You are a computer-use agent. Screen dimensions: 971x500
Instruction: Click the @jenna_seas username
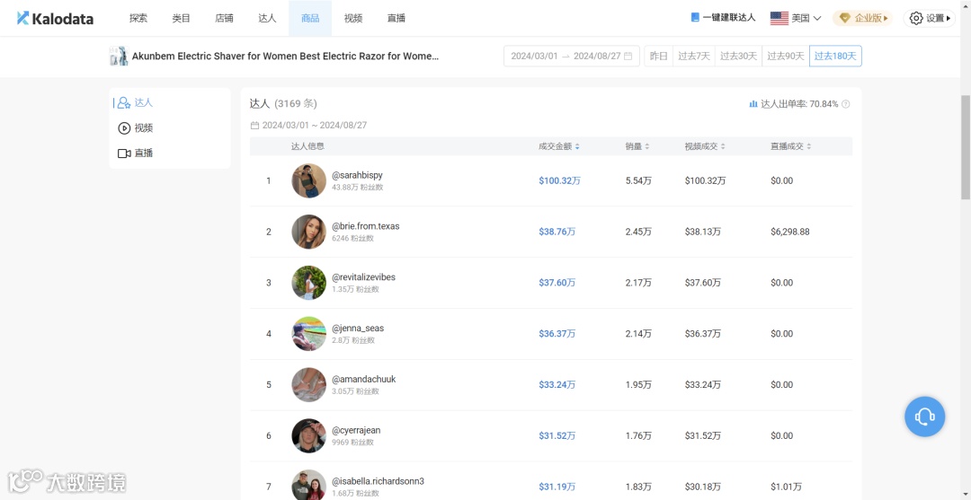click(358, 329)
